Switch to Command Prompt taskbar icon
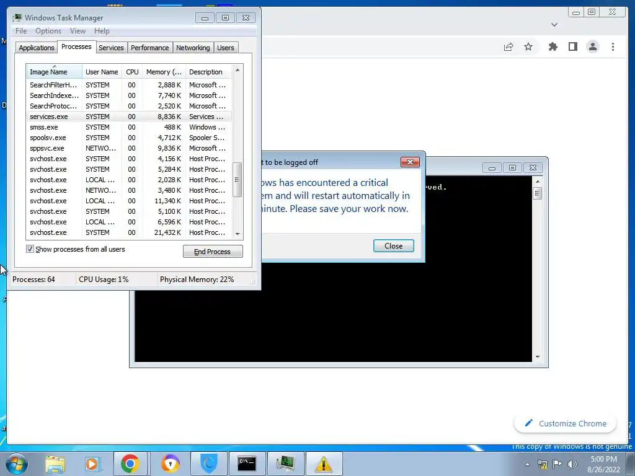The height and width of the screenshot is (476, 635). [247, 464]
